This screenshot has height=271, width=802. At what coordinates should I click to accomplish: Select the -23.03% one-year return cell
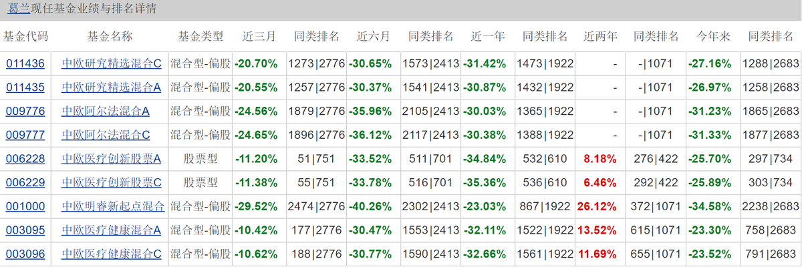(488, 207)
